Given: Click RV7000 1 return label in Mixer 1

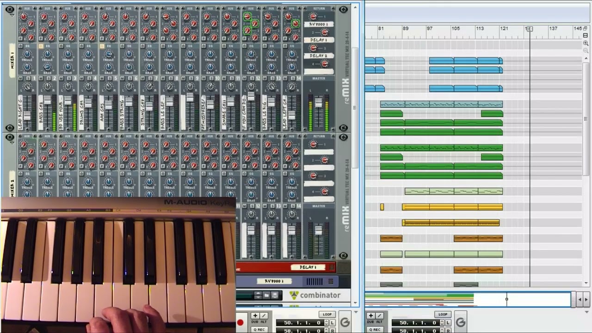Looking at the screenshot, I should point(318,24).
